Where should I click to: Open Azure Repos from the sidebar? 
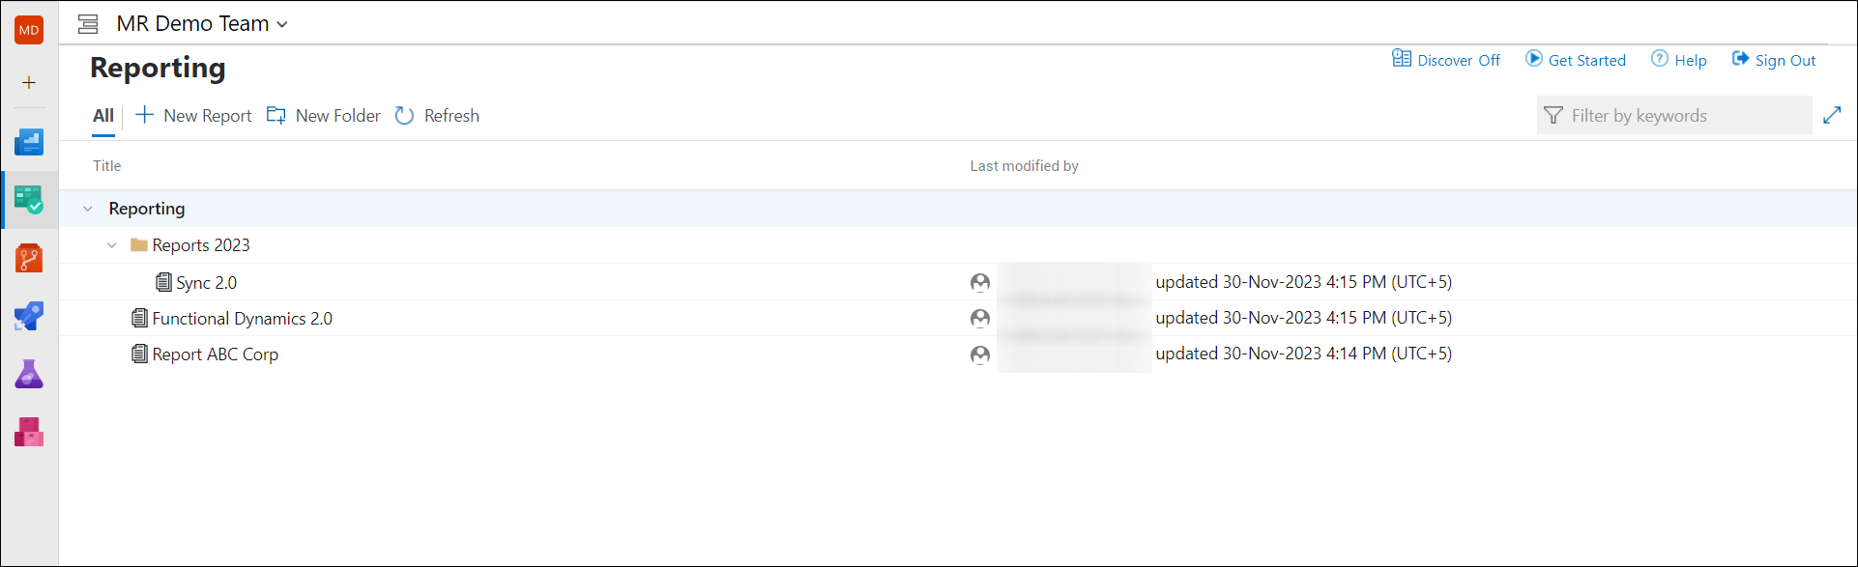tap(29, 258)
